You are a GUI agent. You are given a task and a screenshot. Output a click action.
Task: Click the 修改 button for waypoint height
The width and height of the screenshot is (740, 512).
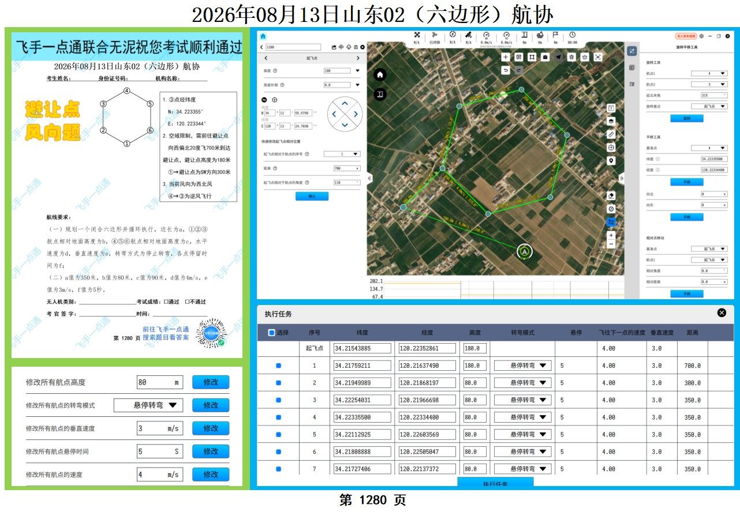(211, 382)
